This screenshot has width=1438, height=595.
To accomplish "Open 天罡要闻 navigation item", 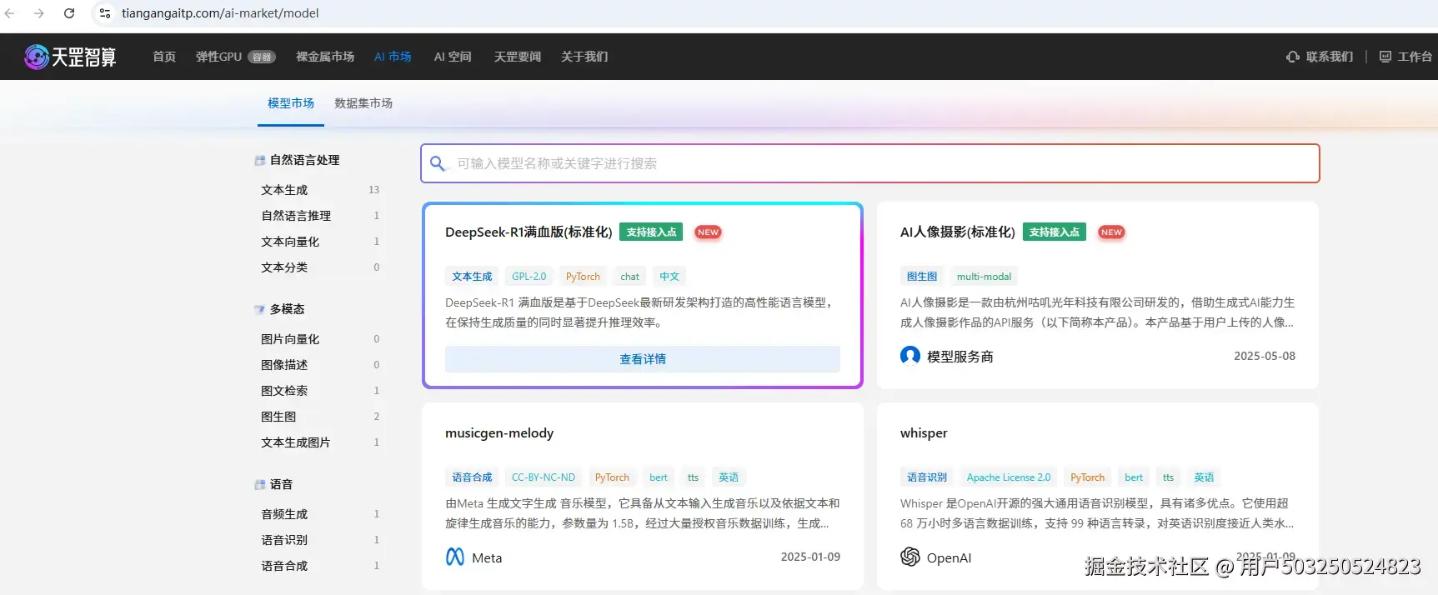I will click(517, 57).
